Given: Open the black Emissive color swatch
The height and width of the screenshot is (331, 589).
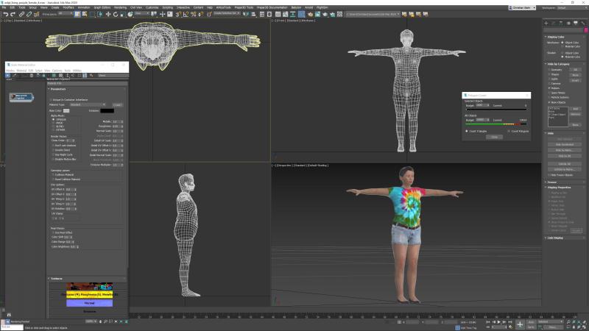Looking at the screenshot, I should pos(107,111).
